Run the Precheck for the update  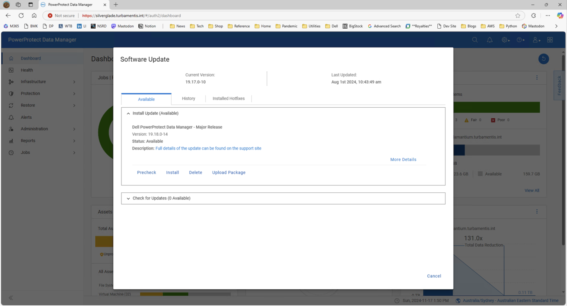147,172
